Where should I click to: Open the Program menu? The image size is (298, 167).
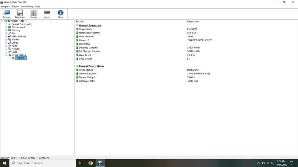point(5,7)
